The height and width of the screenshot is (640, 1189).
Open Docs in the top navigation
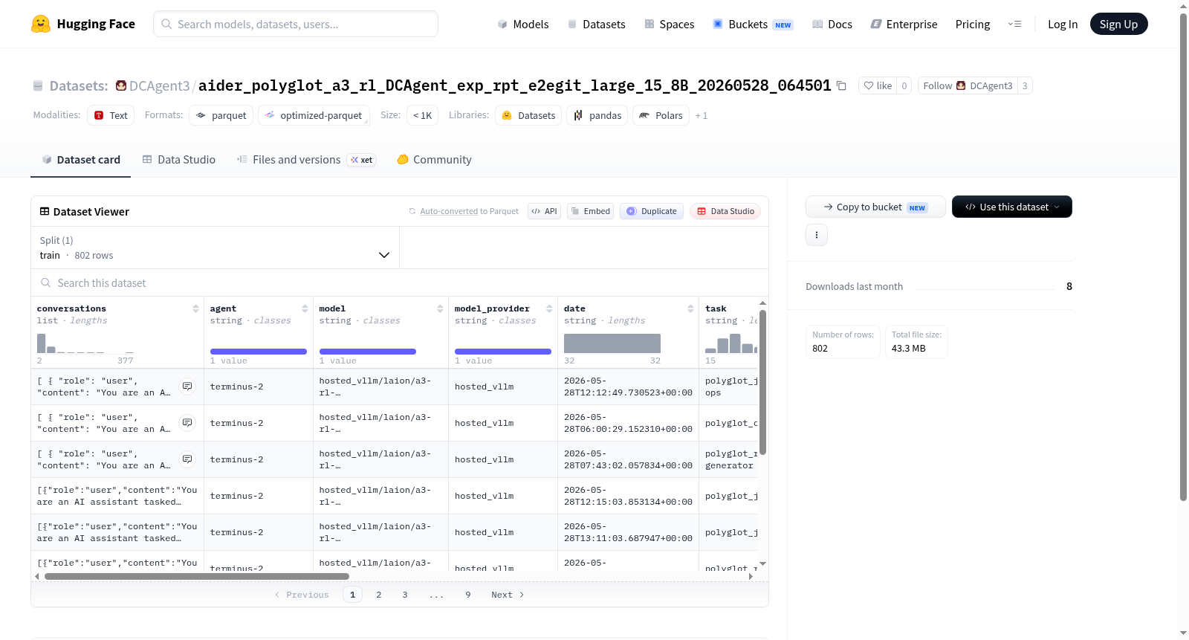pos(832,24)
